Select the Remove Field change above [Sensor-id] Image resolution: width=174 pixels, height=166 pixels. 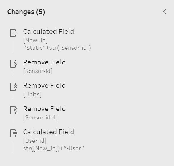pos(44,62)
